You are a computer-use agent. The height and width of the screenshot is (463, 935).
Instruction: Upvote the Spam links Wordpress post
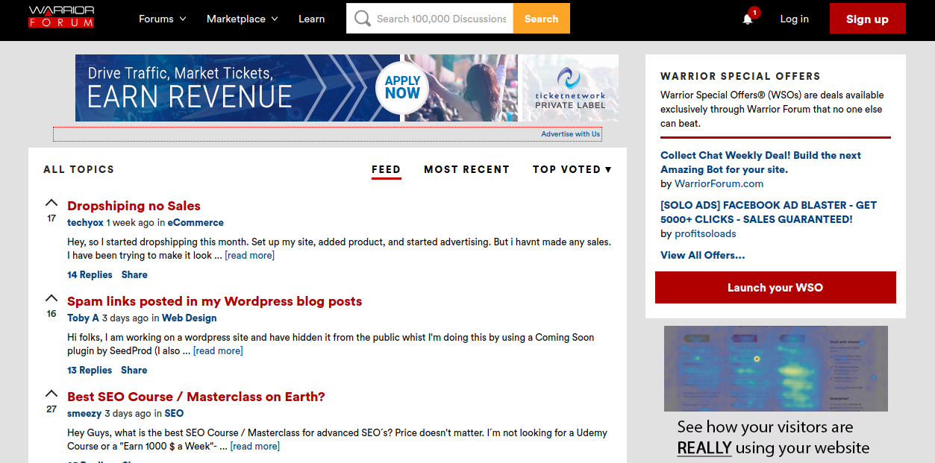click(51, 298)
